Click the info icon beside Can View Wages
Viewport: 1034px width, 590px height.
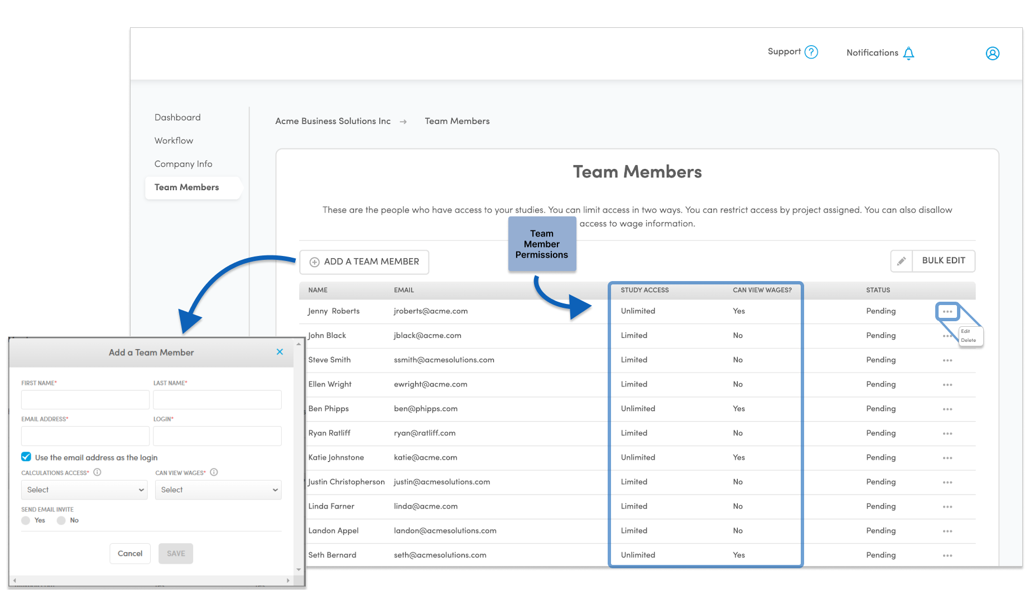pyautogui.click(x=214, y=472)
